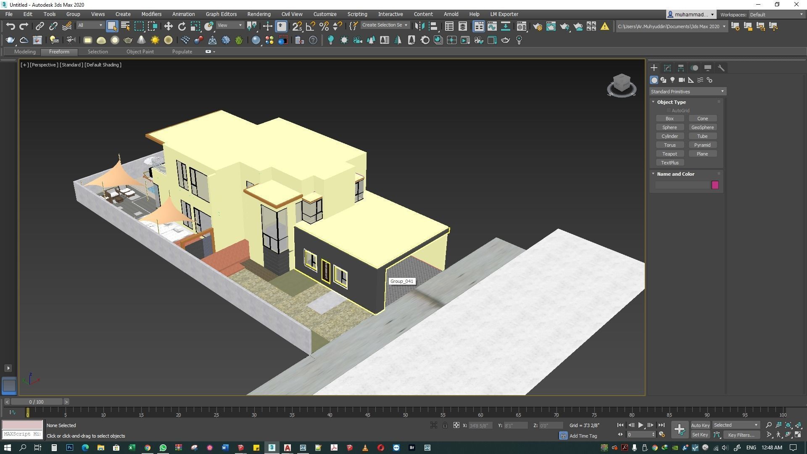Image resolution: width=807 pixels, height=454 pixels.
Task: Open the Workspaces Default dropdown
Action: 776,14
